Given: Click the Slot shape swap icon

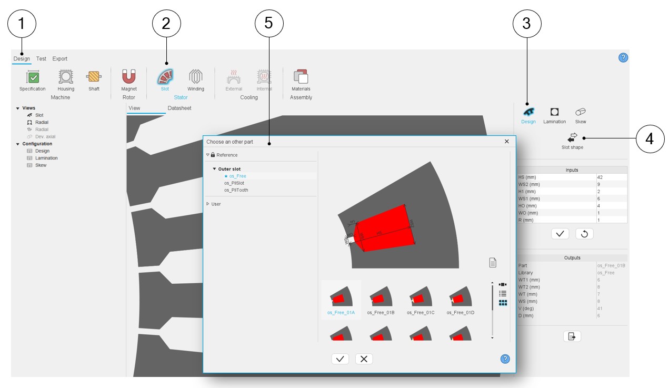Looking at the screenshot, I should 572,137.
